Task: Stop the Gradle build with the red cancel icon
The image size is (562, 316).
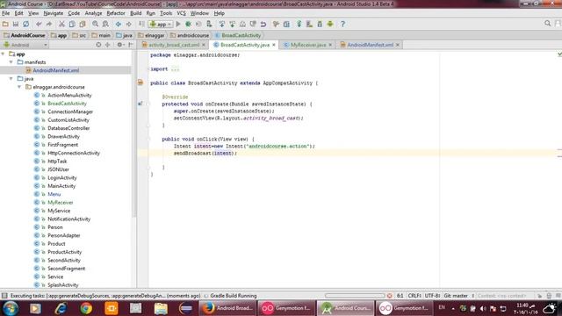Action: [x=390, y=296]
